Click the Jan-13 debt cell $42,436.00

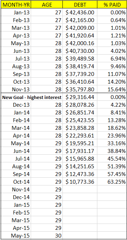click(80, 12)
